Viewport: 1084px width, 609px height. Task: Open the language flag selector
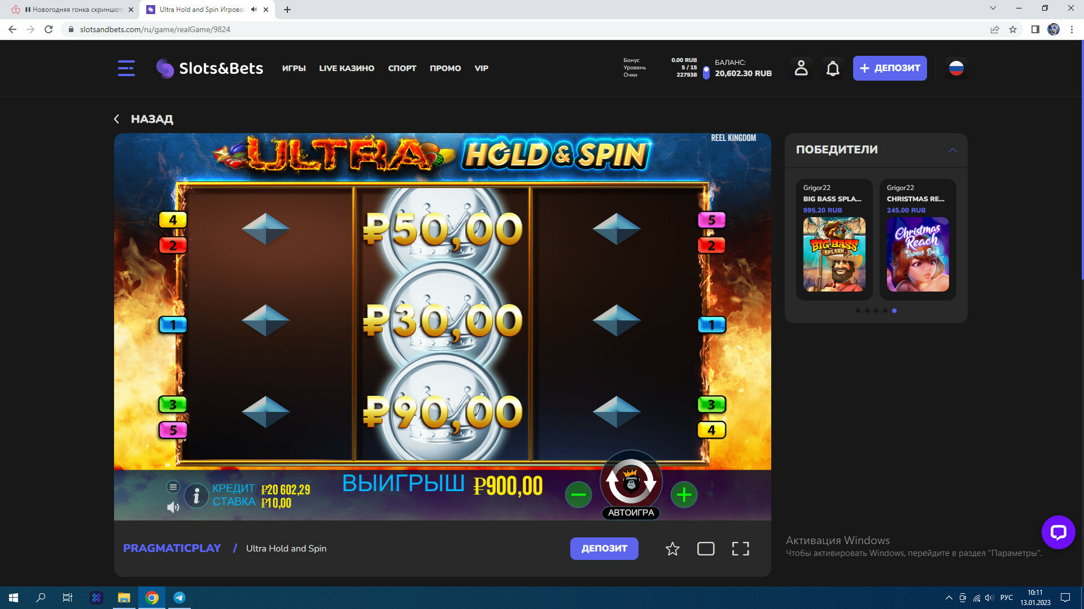click(x=956, y=68)
